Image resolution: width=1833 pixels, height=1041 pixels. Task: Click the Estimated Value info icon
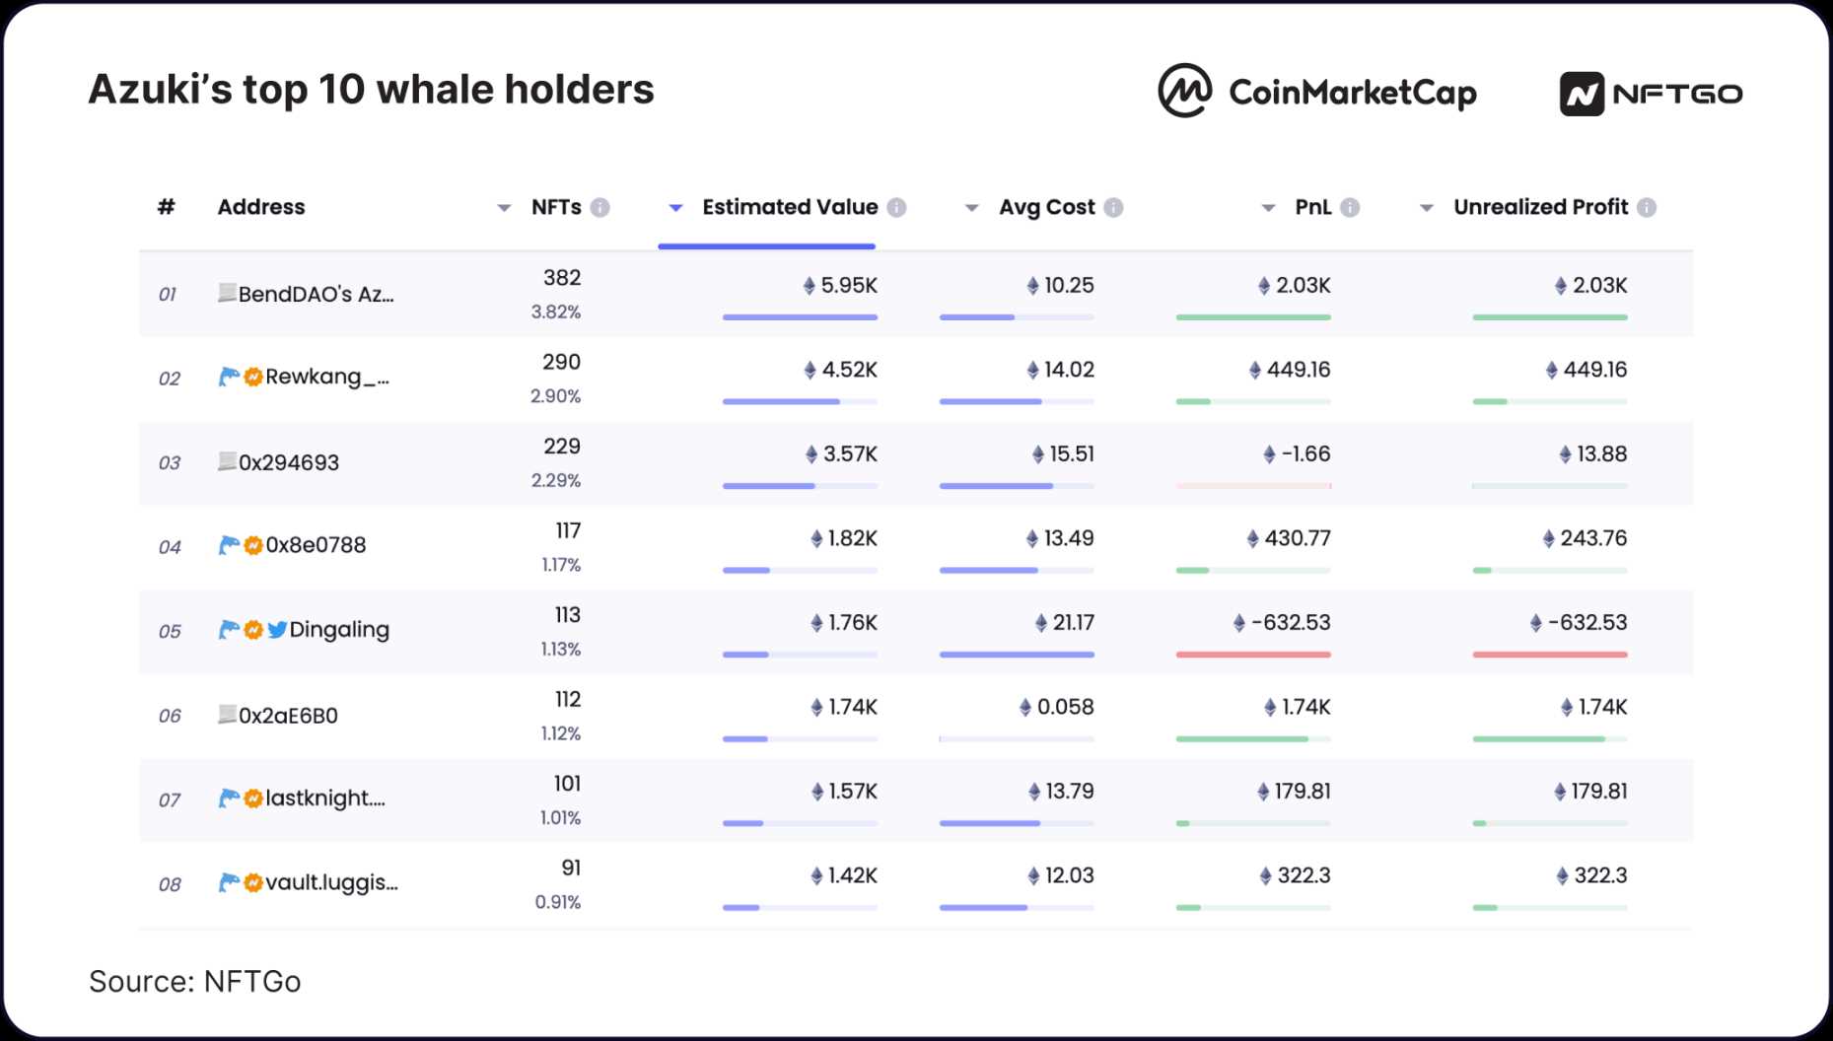[x=896, y=208]
